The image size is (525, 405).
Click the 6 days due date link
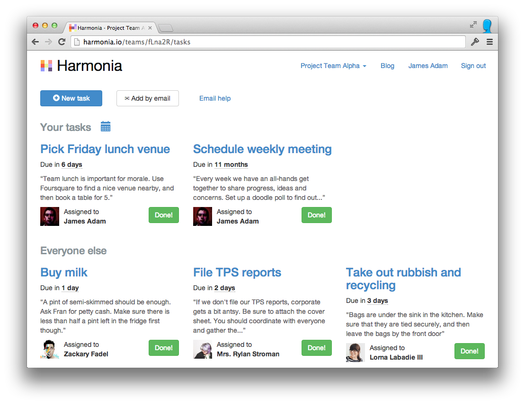tap(71, 164)
